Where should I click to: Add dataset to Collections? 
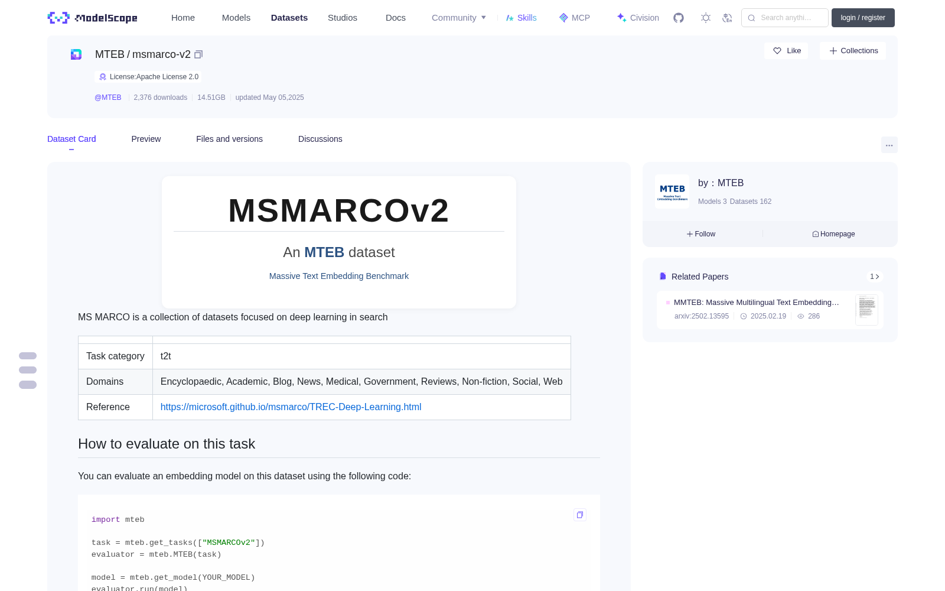click(853, 51)
